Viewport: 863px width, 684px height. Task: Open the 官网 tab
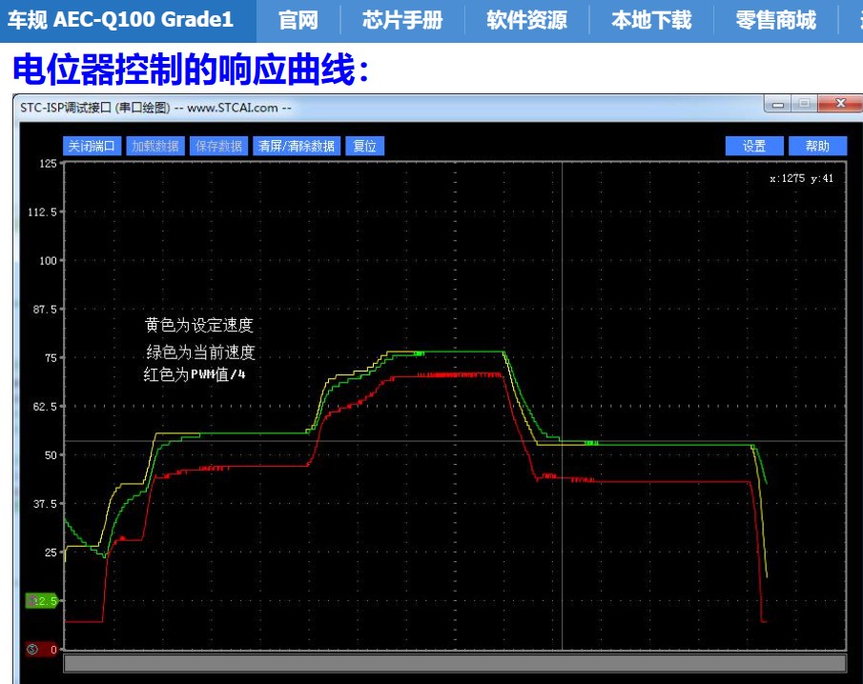[298, 20]
